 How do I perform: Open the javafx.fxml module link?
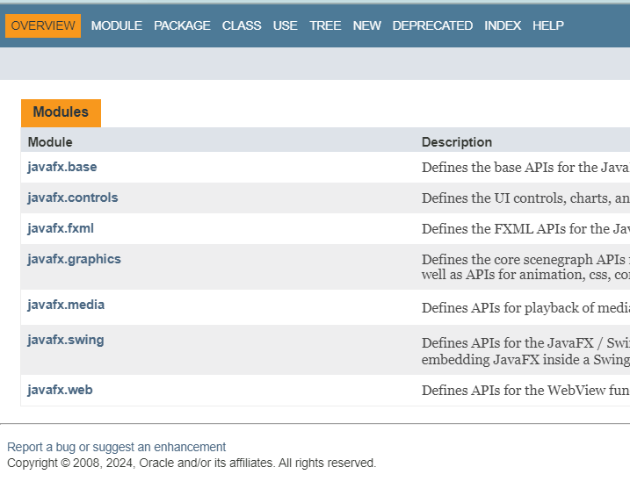click(x=61, y=228)
